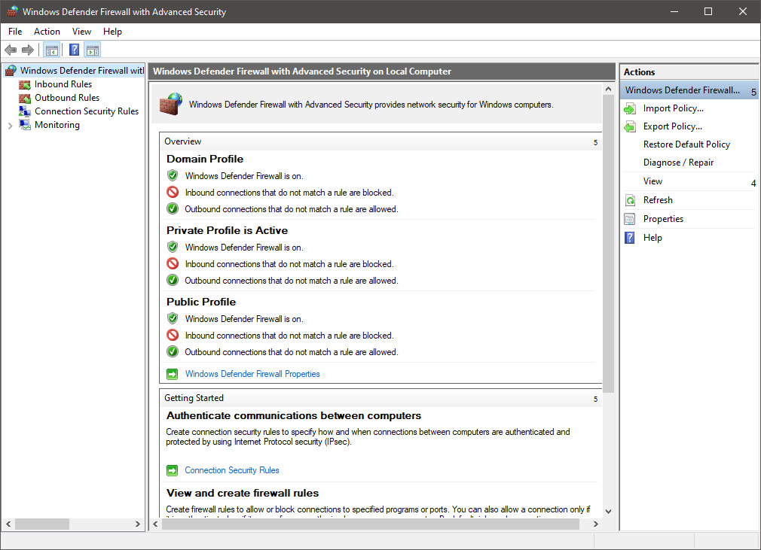Click scroll down arrow of center pane
This screenshot has height=550, width=761.
tap(608, 511)
